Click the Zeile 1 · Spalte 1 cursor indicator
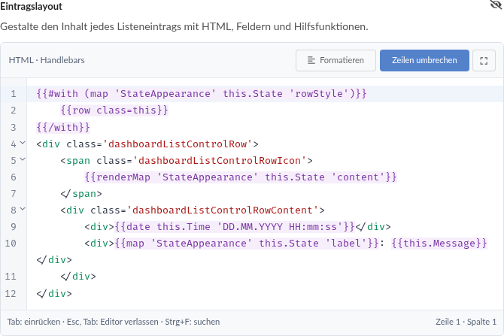This screenshot has width=504, height=336. click(x=466, y=322)
